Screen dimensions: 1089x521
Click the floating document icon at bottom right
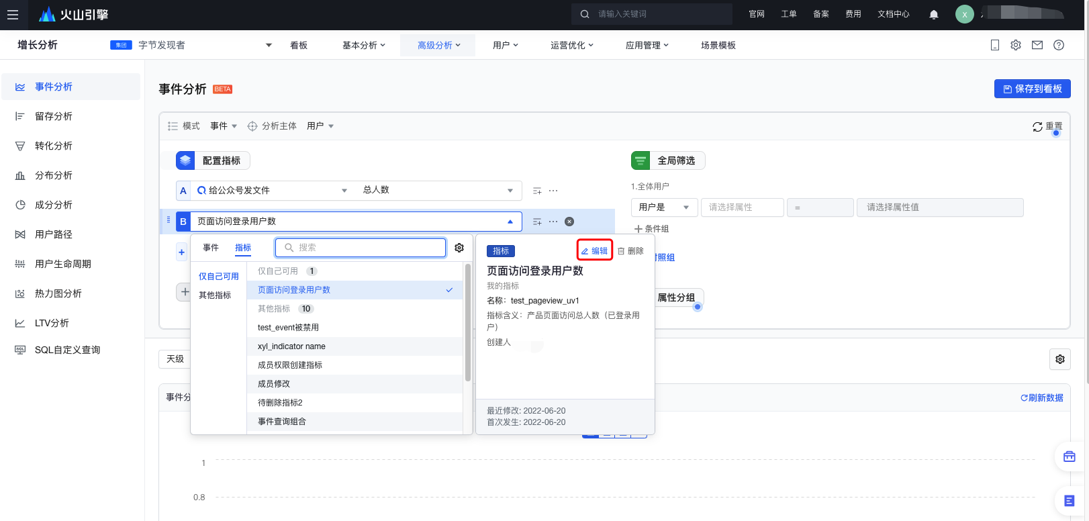coord(1070,501)
